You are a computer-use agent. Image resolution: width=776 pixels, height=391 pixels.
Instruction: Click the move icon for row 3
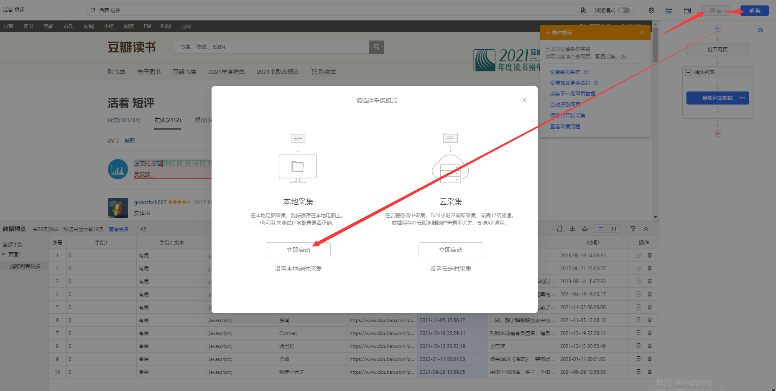[638, 281]
